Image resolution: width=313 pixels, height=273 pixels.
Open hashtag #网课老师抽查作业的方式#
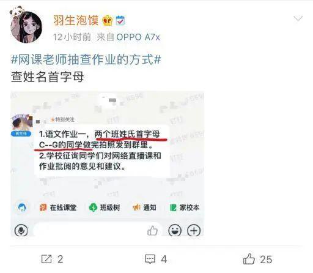(86, 59)
